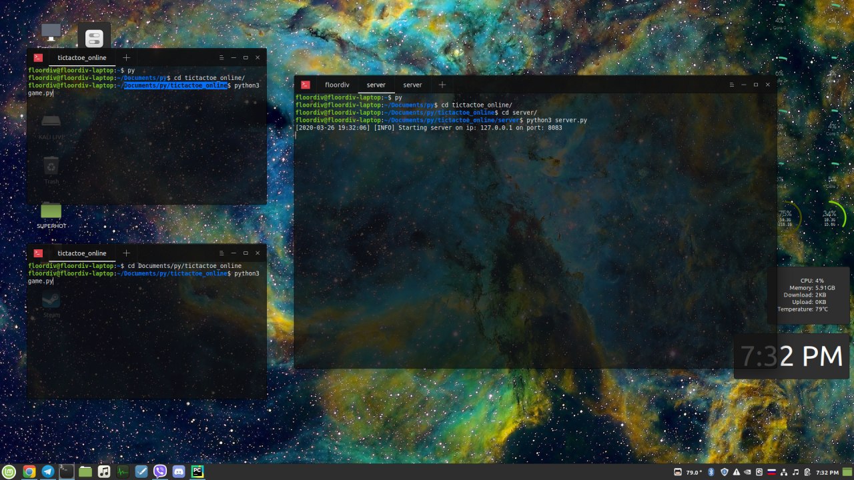This screenshot has width=854, height=480.
Task: Click the 'python3 server.py' command text
Action: pyautogui.click(x=556, y=120)
